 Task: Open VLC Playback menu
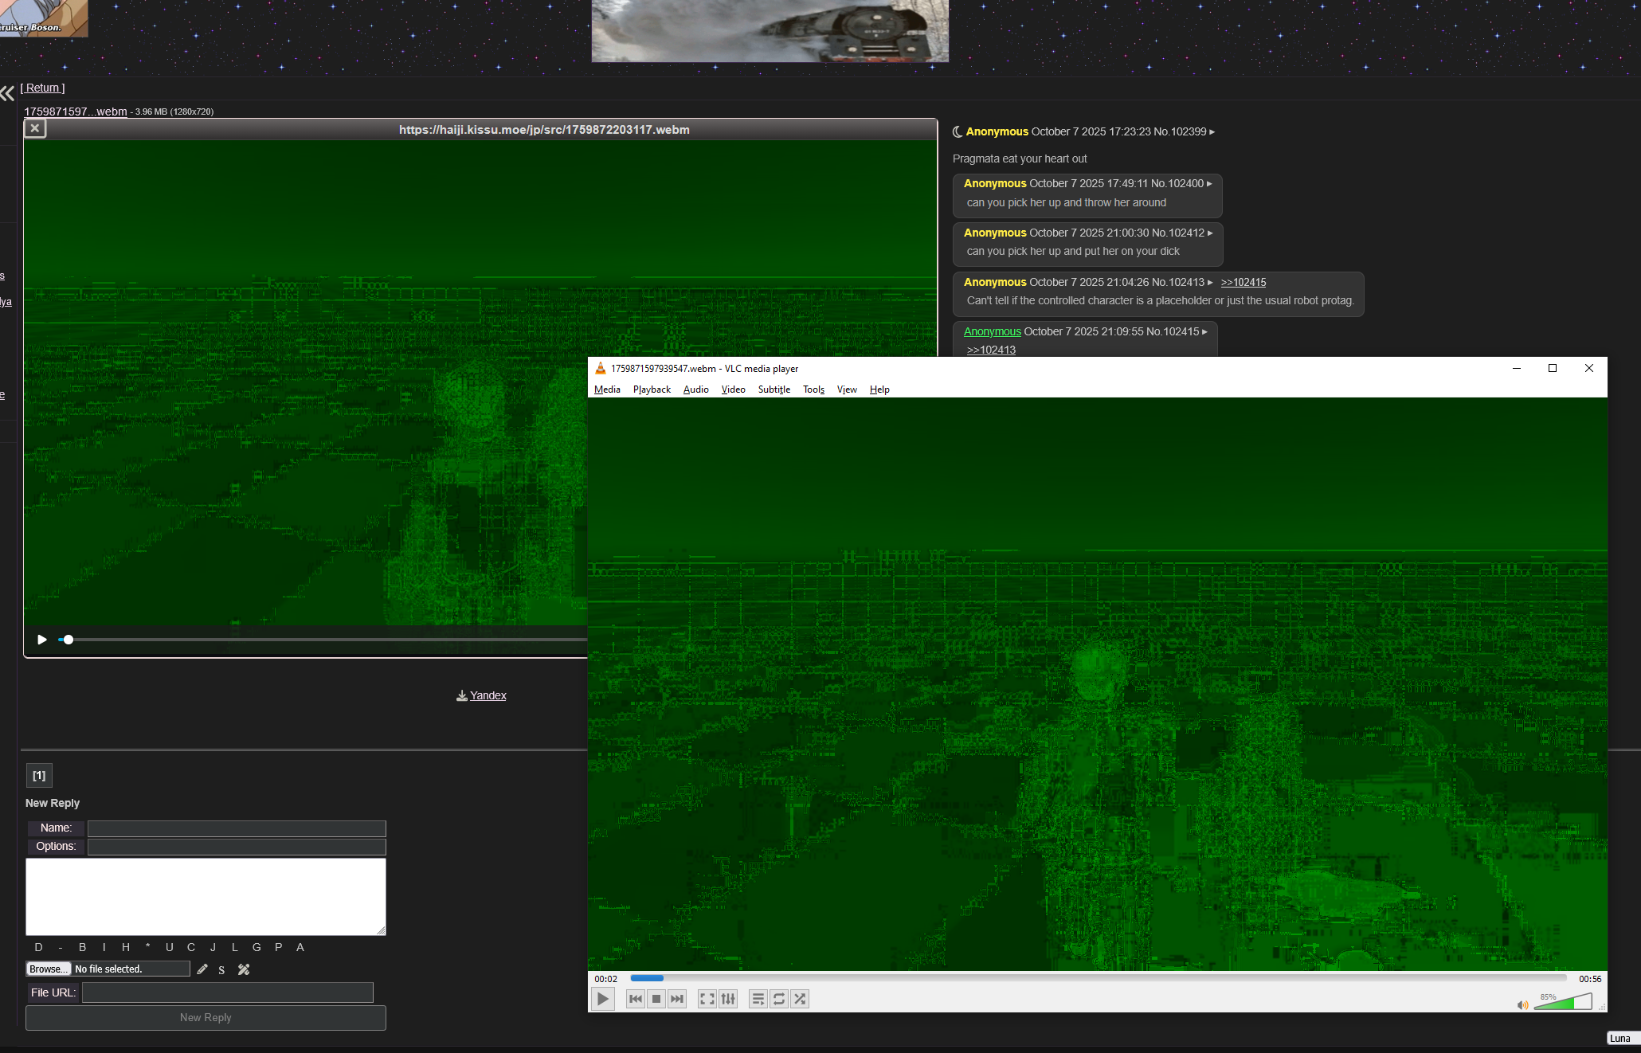point(651,389)
